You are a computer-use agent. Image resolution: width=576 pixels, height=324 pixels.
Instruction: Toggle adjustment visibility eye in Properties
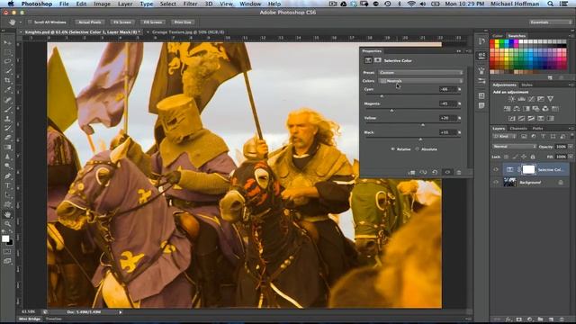click(447, 172)
